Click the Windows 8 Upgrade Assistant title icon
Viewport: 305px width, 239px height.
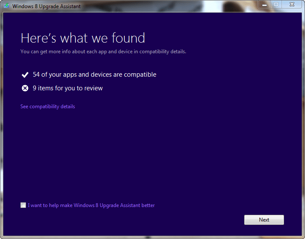(7, 6)
